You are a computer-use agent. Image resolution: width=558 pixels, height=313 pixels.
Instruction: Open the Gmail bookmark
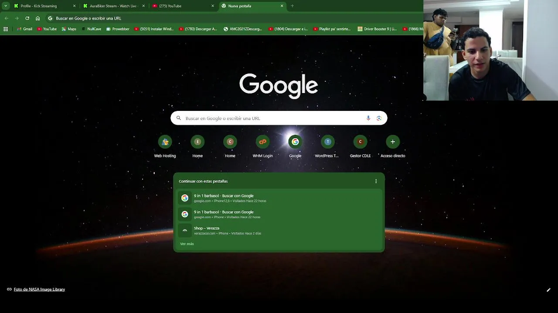(24, 29)
